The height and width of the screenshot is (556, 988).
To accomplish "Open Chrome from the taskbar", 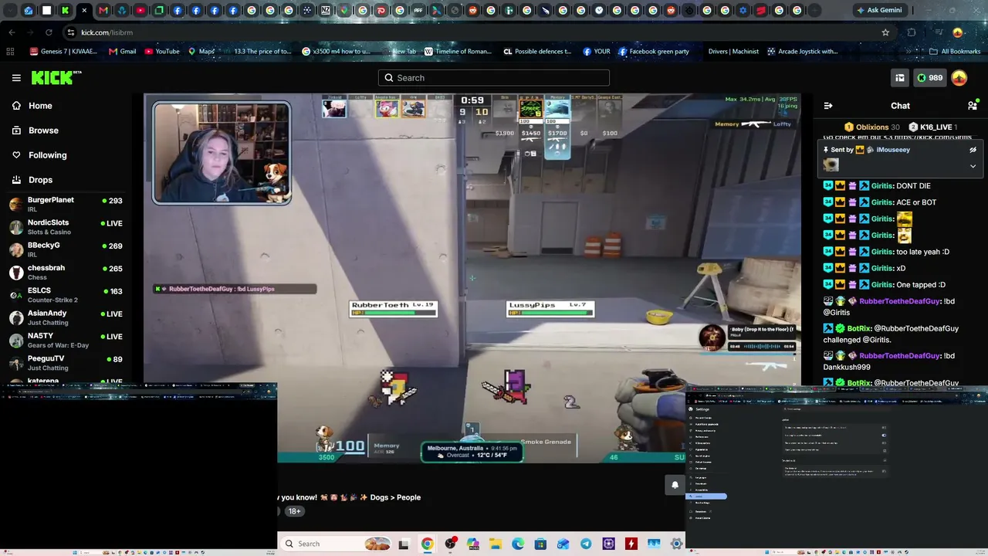I will point(427,544).
